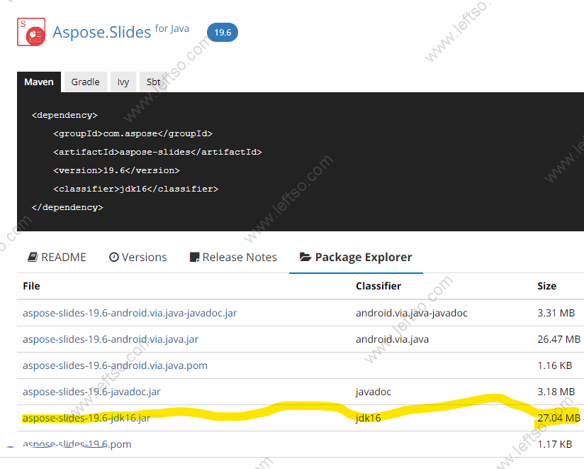
Task: Switch to the Gradle tab
Action: click(x=85, y=82)
